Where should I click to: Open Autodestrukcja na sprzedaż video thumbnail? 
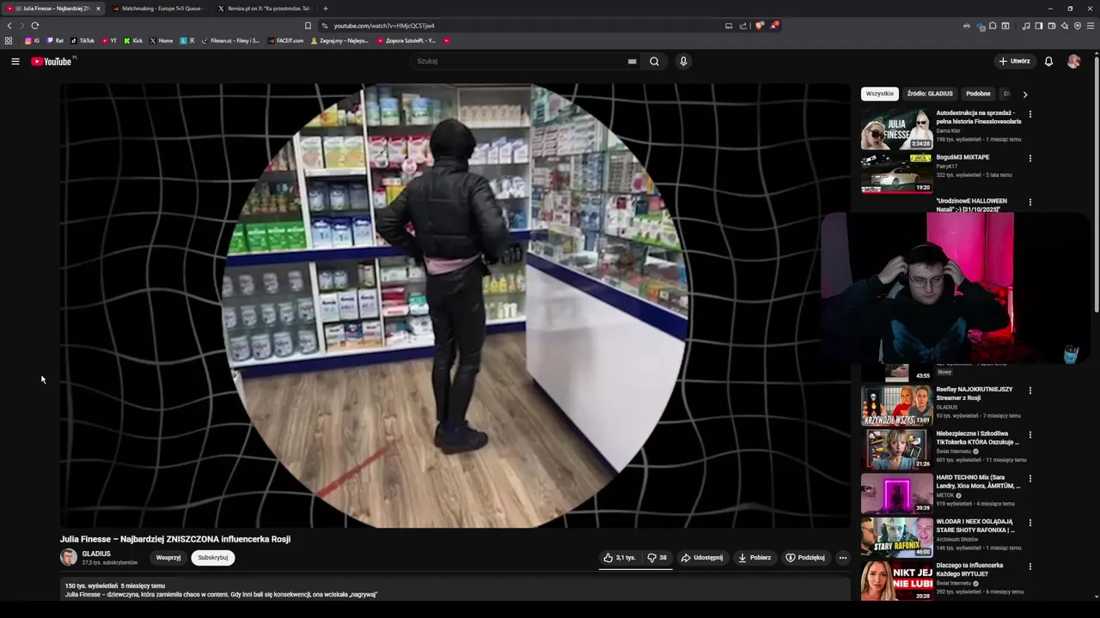coord(896,129)
